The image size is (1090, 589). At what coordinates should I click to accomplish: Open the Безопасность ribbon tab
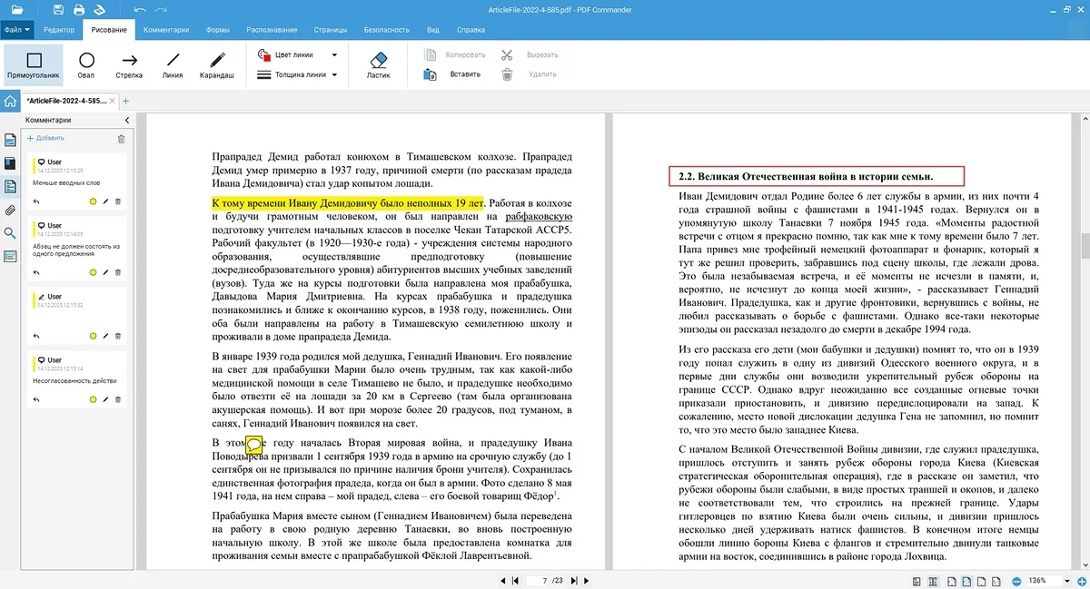click(x=386, y=30)
